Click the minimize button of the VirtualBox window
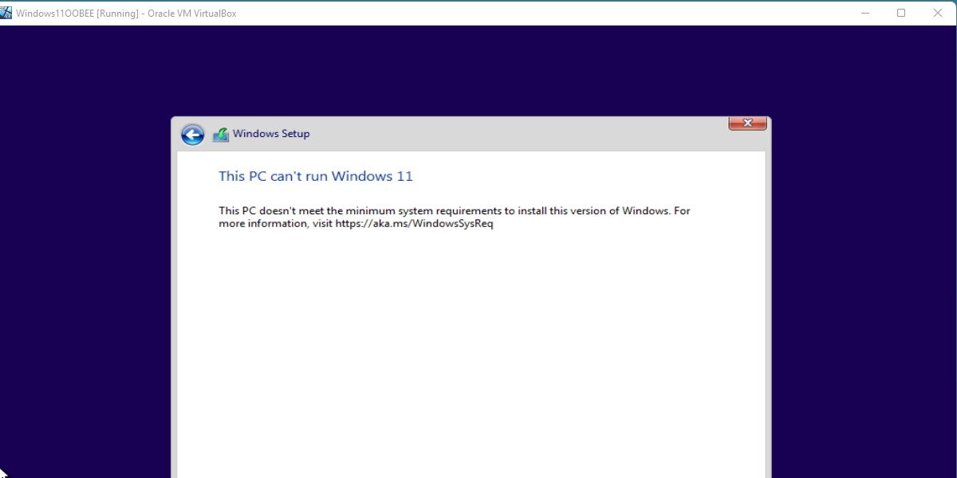Screen dimensions: 957x478 pyautogui.click(x=864, y=13)
